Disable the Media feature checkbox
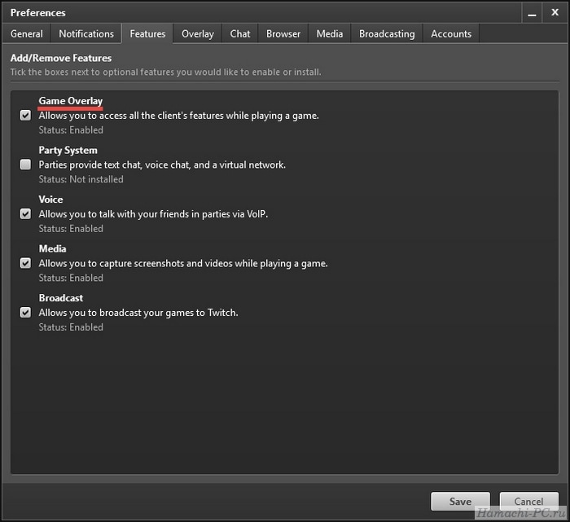 click(25, 263)
